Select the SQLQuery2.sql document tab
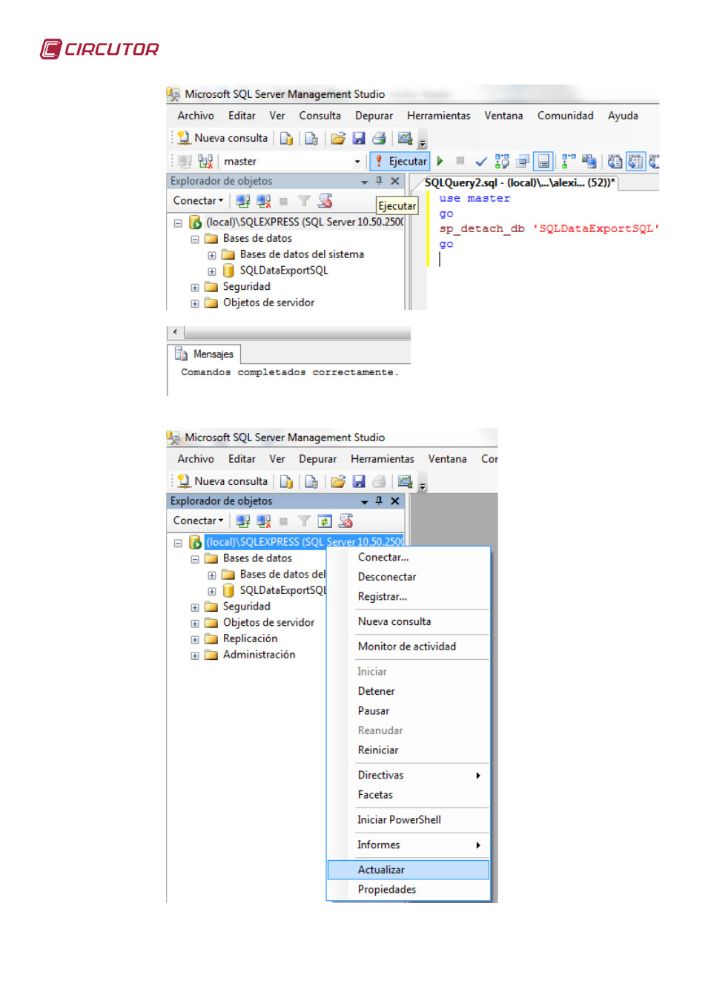The width and height of the screenshot is (708, 1001). 519,182
